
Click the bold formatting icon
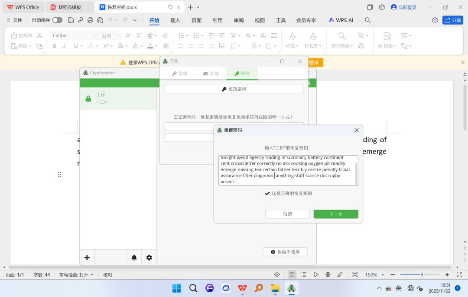pyautogui.click(x=54, y=46)
